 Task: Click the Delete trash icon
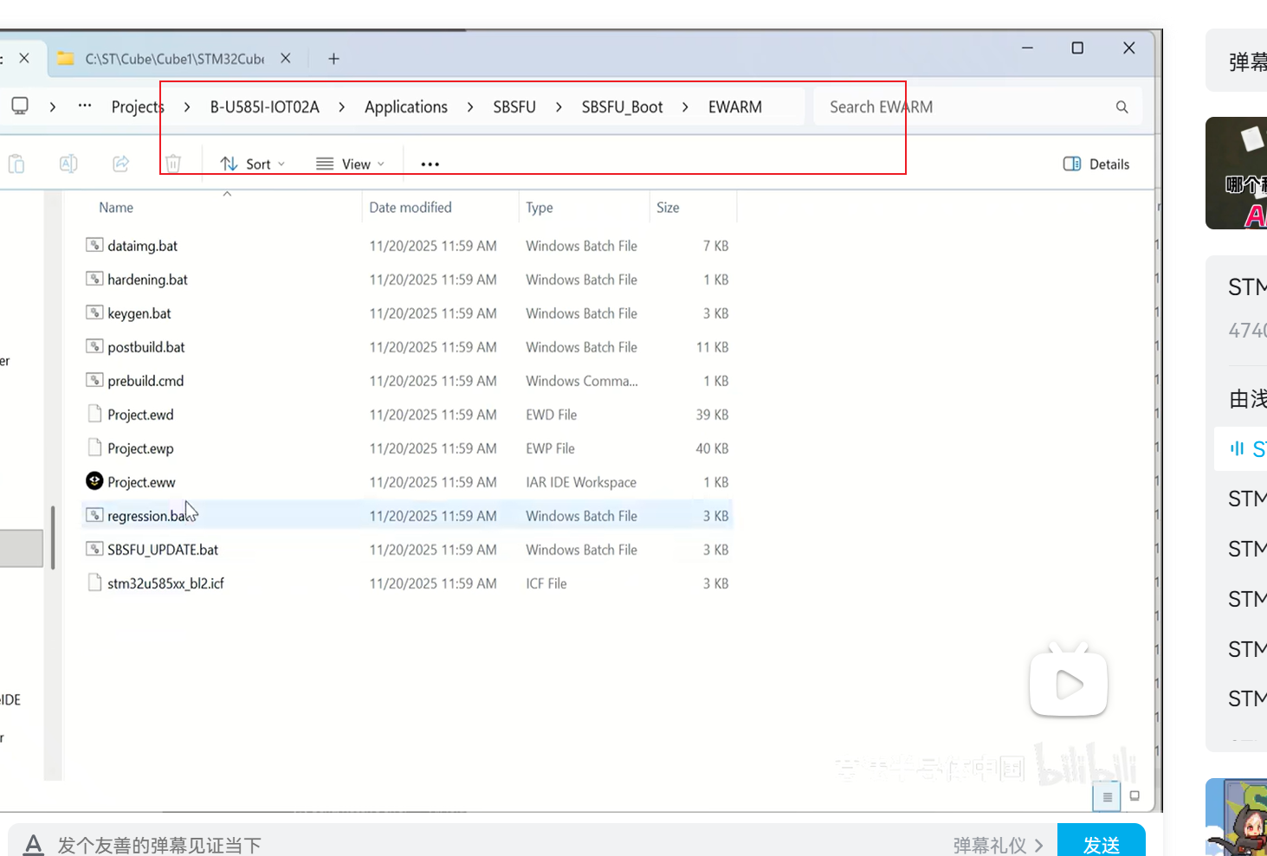[173, 164]
